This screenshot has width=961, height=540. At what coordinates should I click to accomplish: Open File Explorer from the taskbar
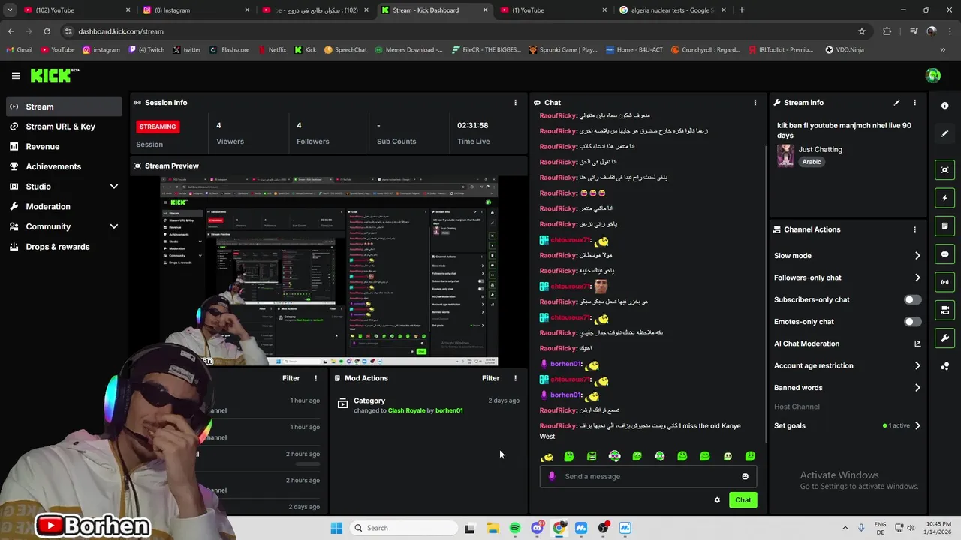point(493,528)
